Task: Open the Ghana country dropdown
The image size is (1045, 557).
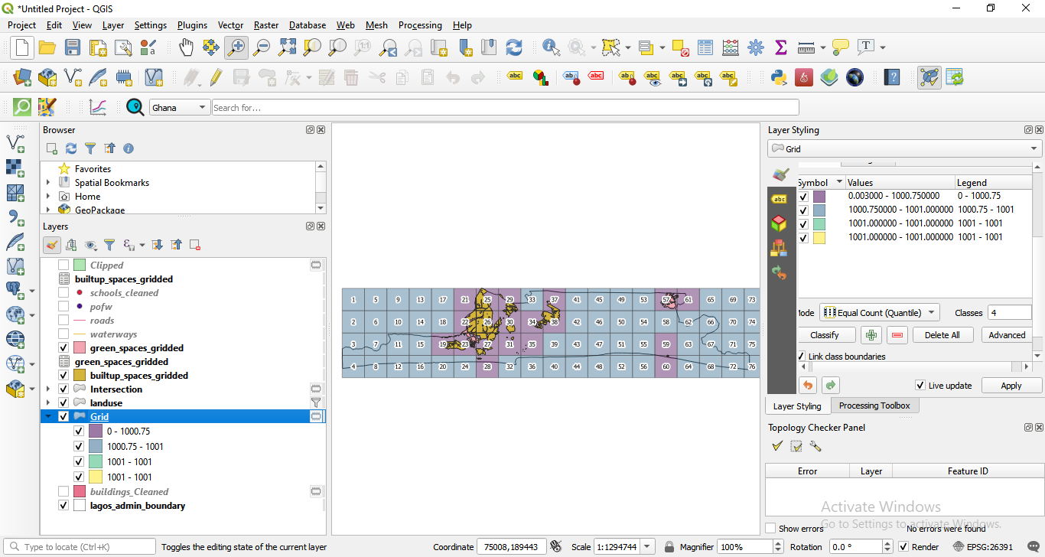Action: 180,108
